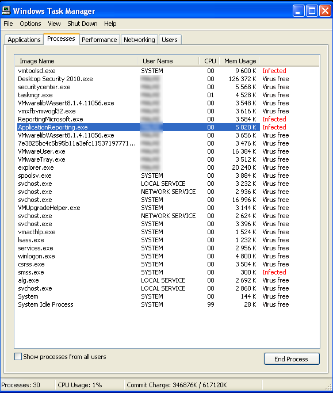Sort processes by Mem Usage column
333x393 pixels.
point(239,61)
